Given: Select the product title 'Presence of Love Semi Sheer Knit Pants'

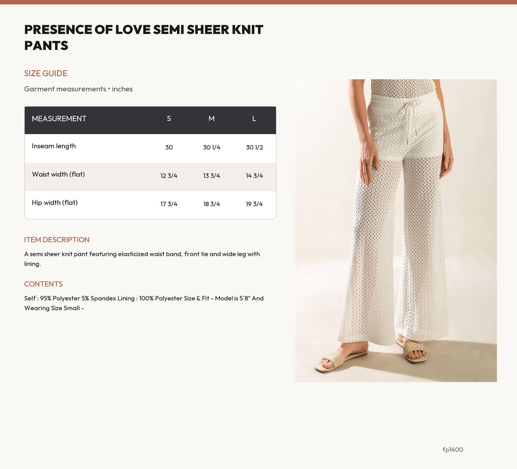Looking at the screenshot, I should 143,38.
